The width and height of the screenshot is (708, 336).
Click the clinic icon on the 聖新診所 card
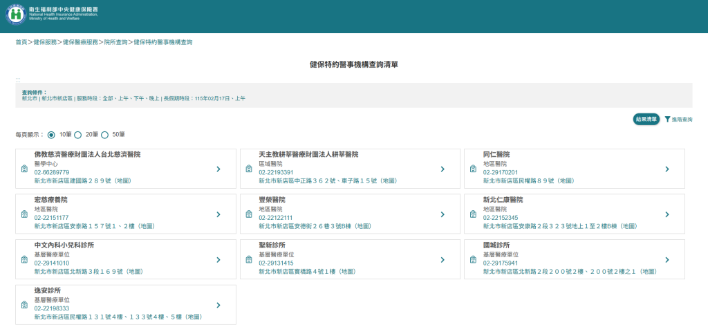(249, 260)
